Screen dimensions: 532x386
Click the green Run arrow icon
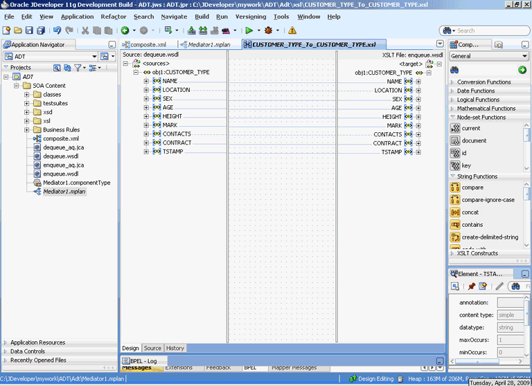(248, 30)
